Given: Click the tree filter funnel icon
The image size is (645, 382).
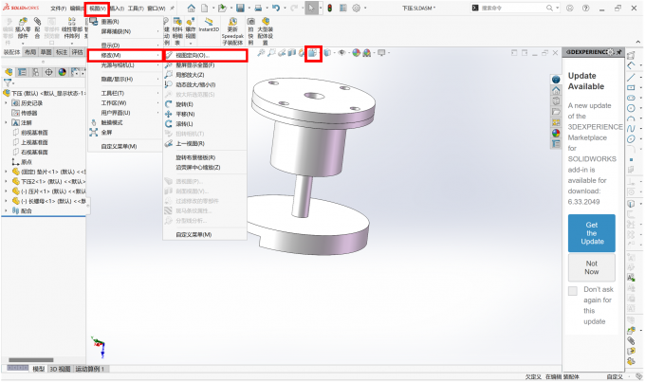Looking at the screenshot, I should 7,83.
